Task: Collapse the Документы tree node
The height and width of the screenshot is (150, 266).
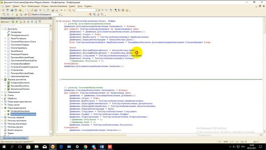Action: click(x=2, y=29)
